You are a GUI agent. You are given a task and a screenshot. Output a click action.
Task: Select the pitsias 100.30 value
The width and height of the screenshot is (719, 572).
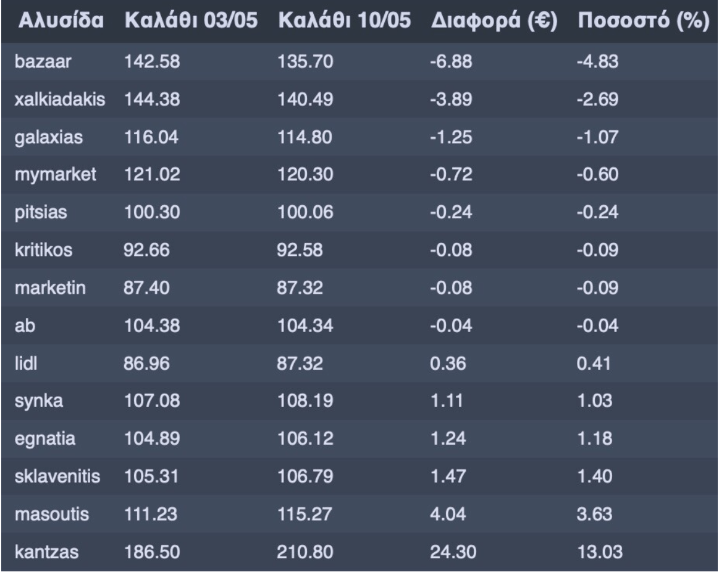tap(152, 212)
